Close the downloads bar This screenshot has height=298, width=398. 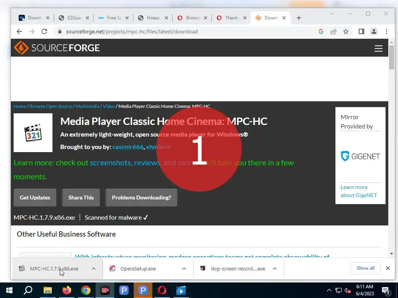388,268
